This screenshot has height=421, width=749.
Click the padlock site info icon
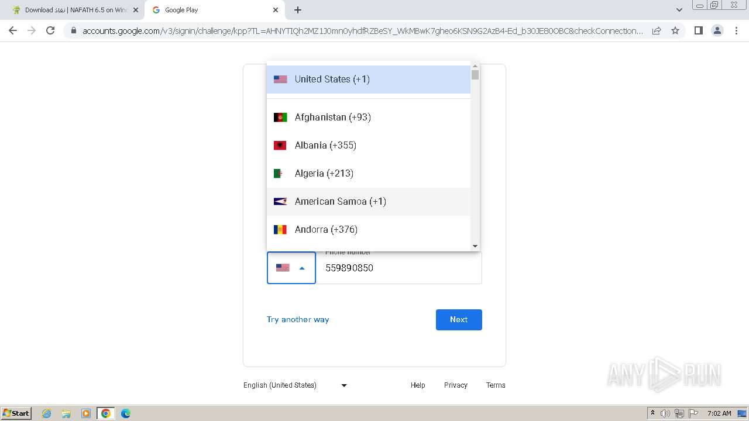(74, 30)
